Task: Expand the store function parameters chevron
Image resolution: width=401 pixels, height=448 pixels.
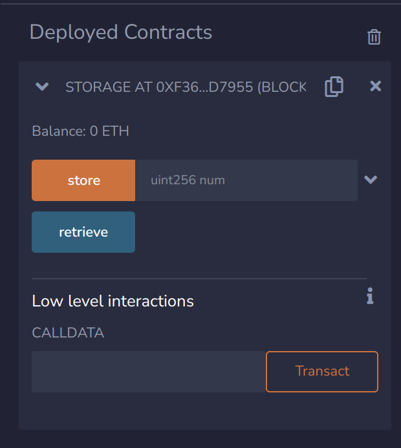Action: tap(370, 180)
